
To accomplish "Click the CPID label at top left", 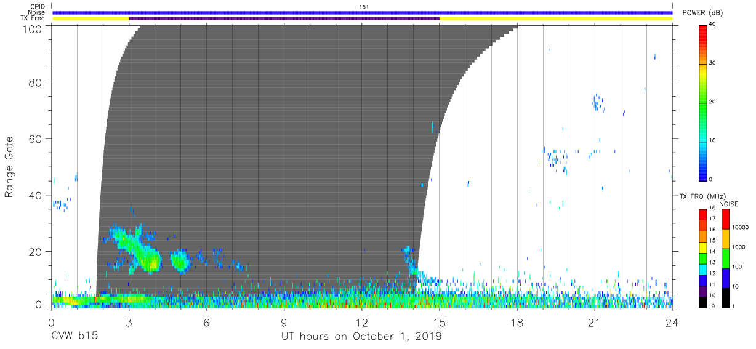I will pos(38,7).
